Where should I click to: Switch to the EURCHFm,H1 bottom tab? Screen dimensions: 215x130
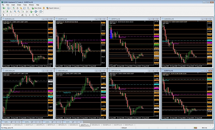(x=129, y=125)
